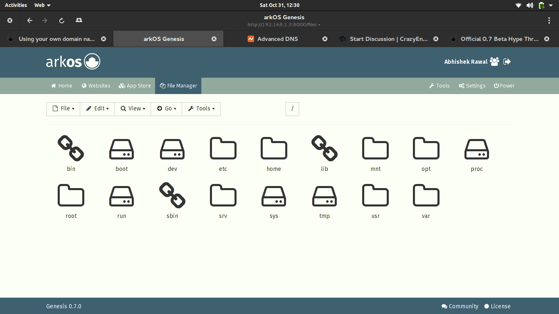Expand the file manager Tools dropdown
The height and width of the screenshot is (314, 559).
201,109
